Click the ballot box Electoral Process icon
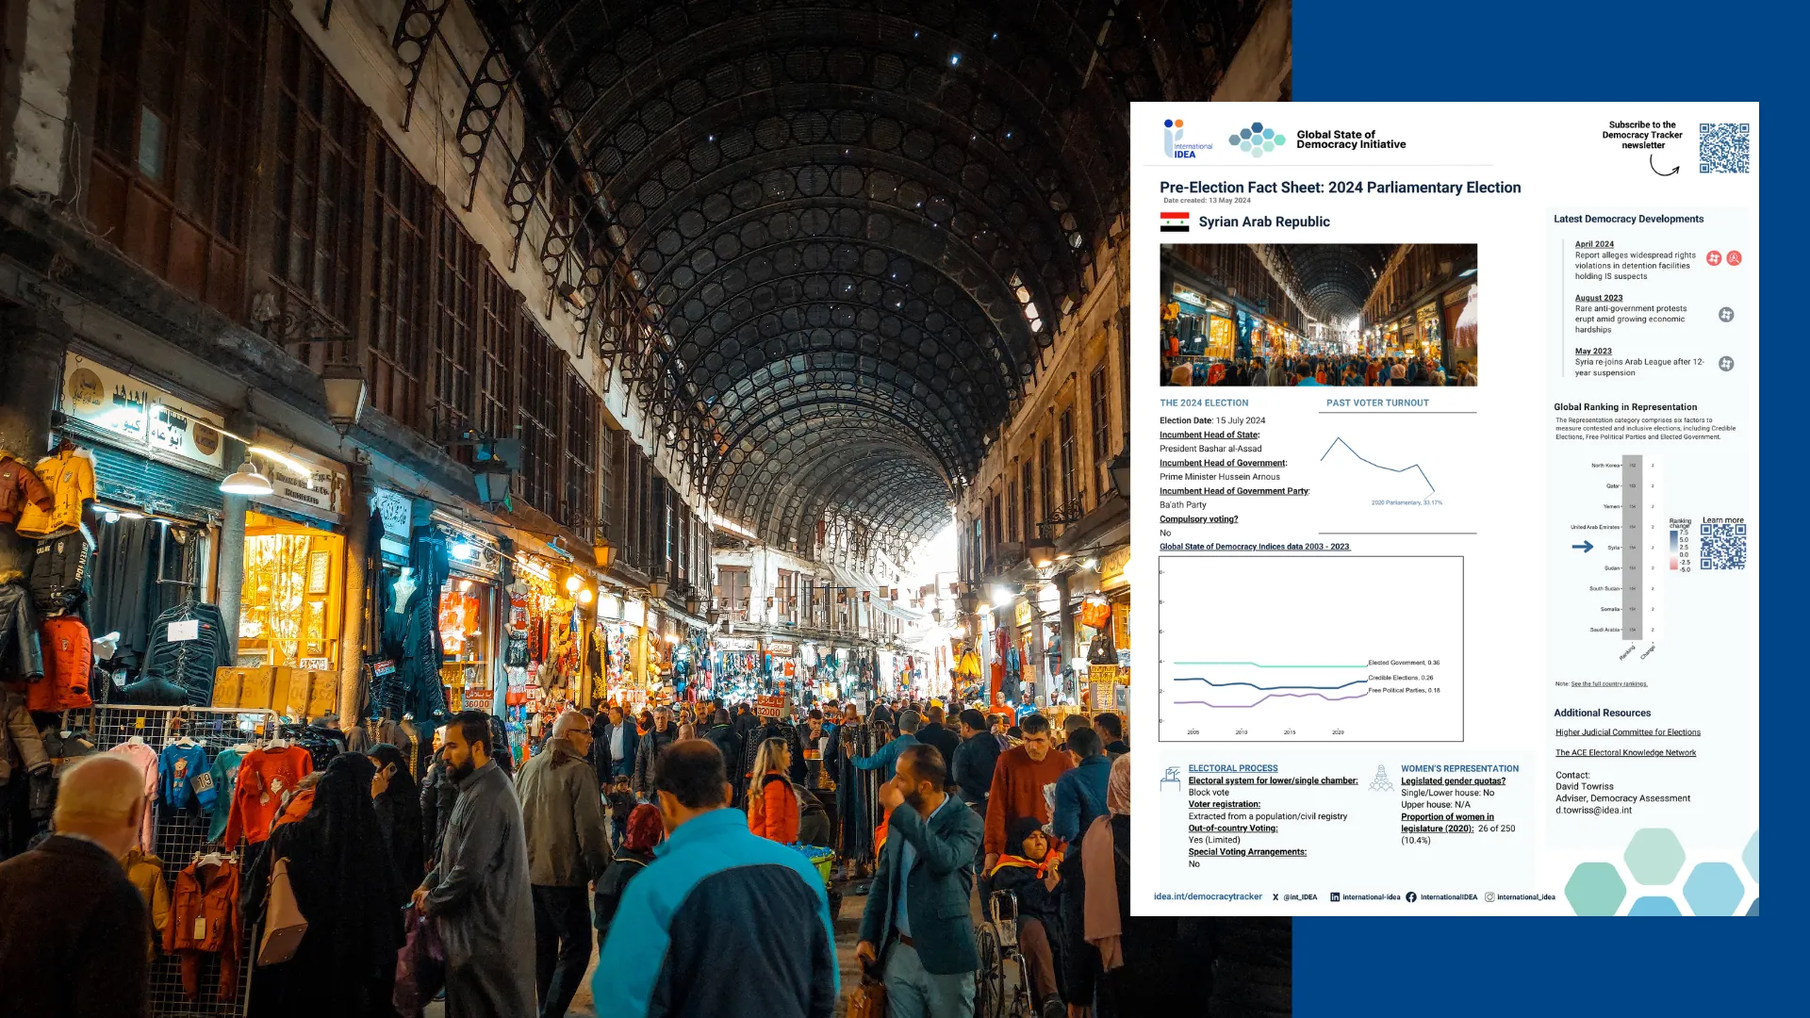Image resolution: width=1810 pixels, height=1018 pixels. pos(1171,779)
